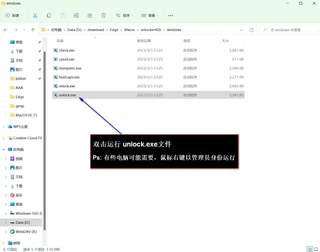
Task: Expand the Creative Cloud Files node
Action: [3, 138]
